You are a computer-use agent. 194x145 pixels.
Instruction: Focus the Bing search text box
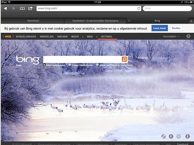(x=82, y=59)
